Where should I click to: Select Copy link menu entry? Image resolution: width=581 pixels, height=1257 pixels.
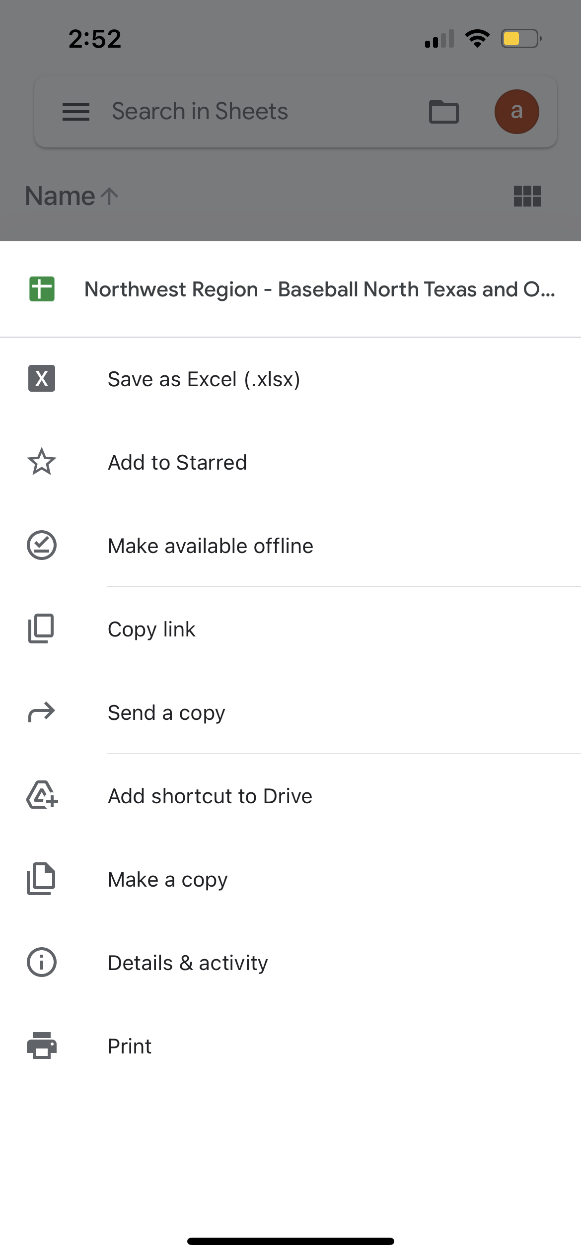point(151,629)
